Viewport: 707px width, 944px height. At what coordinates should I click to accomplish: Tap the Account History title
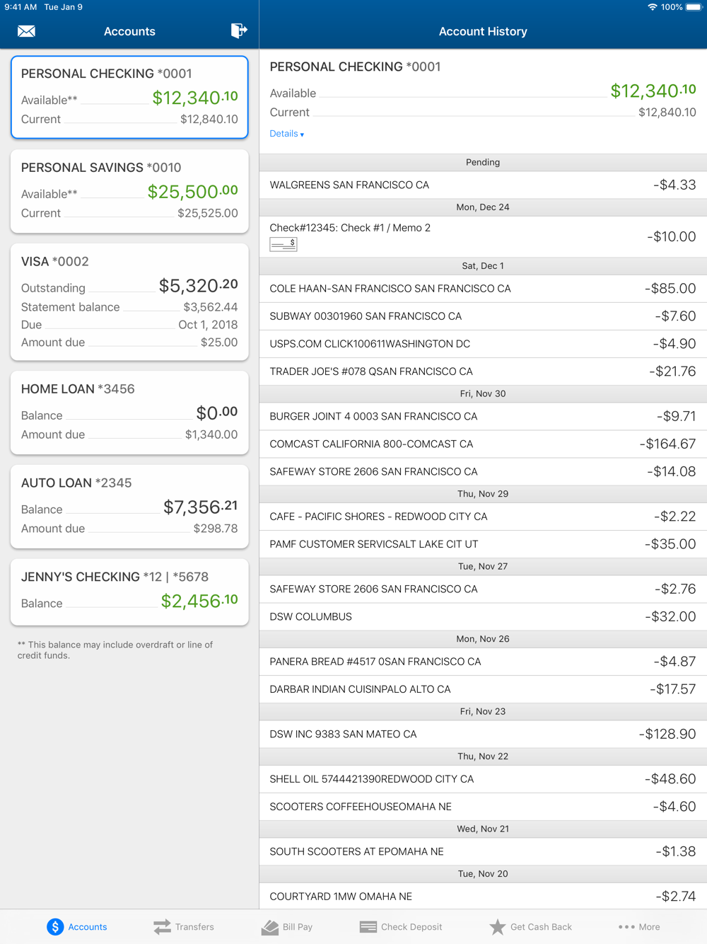click(x=483, y=31)
